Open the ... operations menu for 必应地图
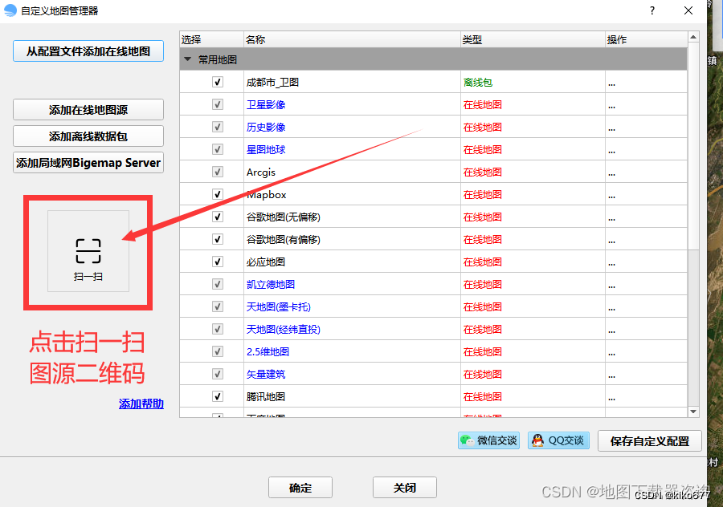 point(611,264)
